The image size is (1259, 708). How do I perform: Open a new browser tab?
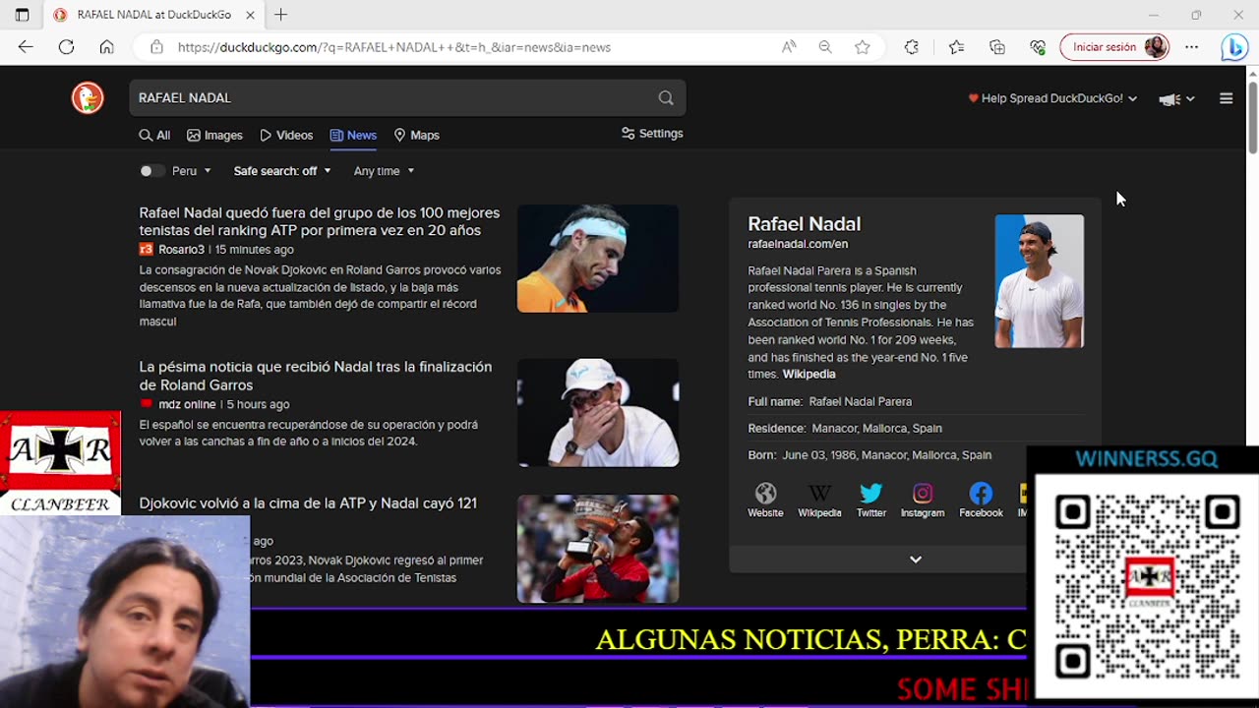[281, 15]
